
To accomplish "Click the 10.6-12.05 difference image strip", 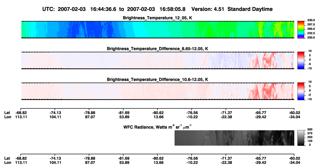I will 158,91.
